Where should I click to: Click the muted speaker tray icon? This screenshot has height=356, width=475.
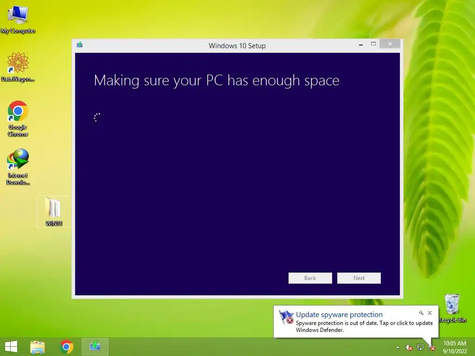(409, 348)
